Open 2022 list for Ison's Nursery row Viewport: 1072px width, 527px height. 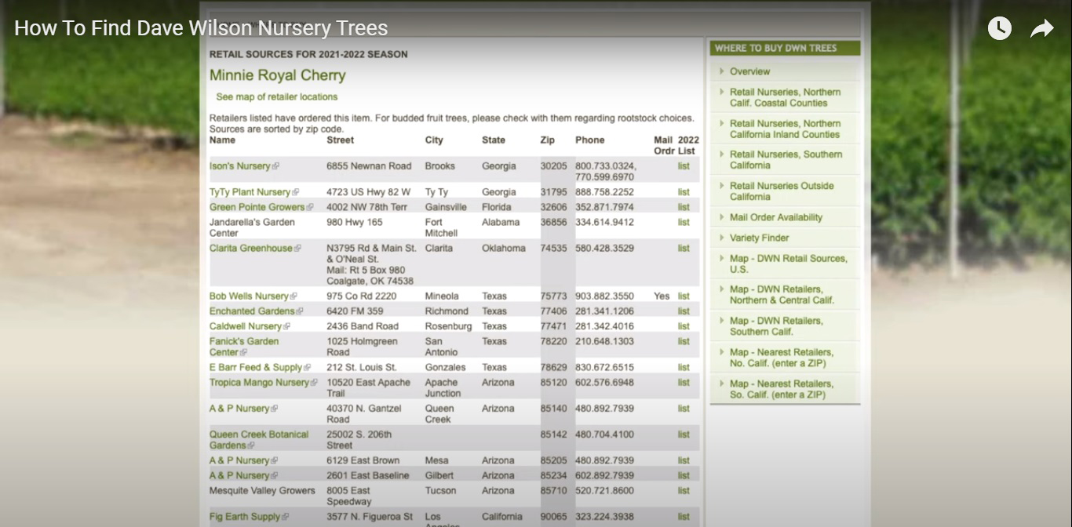[x=684, y=166]
